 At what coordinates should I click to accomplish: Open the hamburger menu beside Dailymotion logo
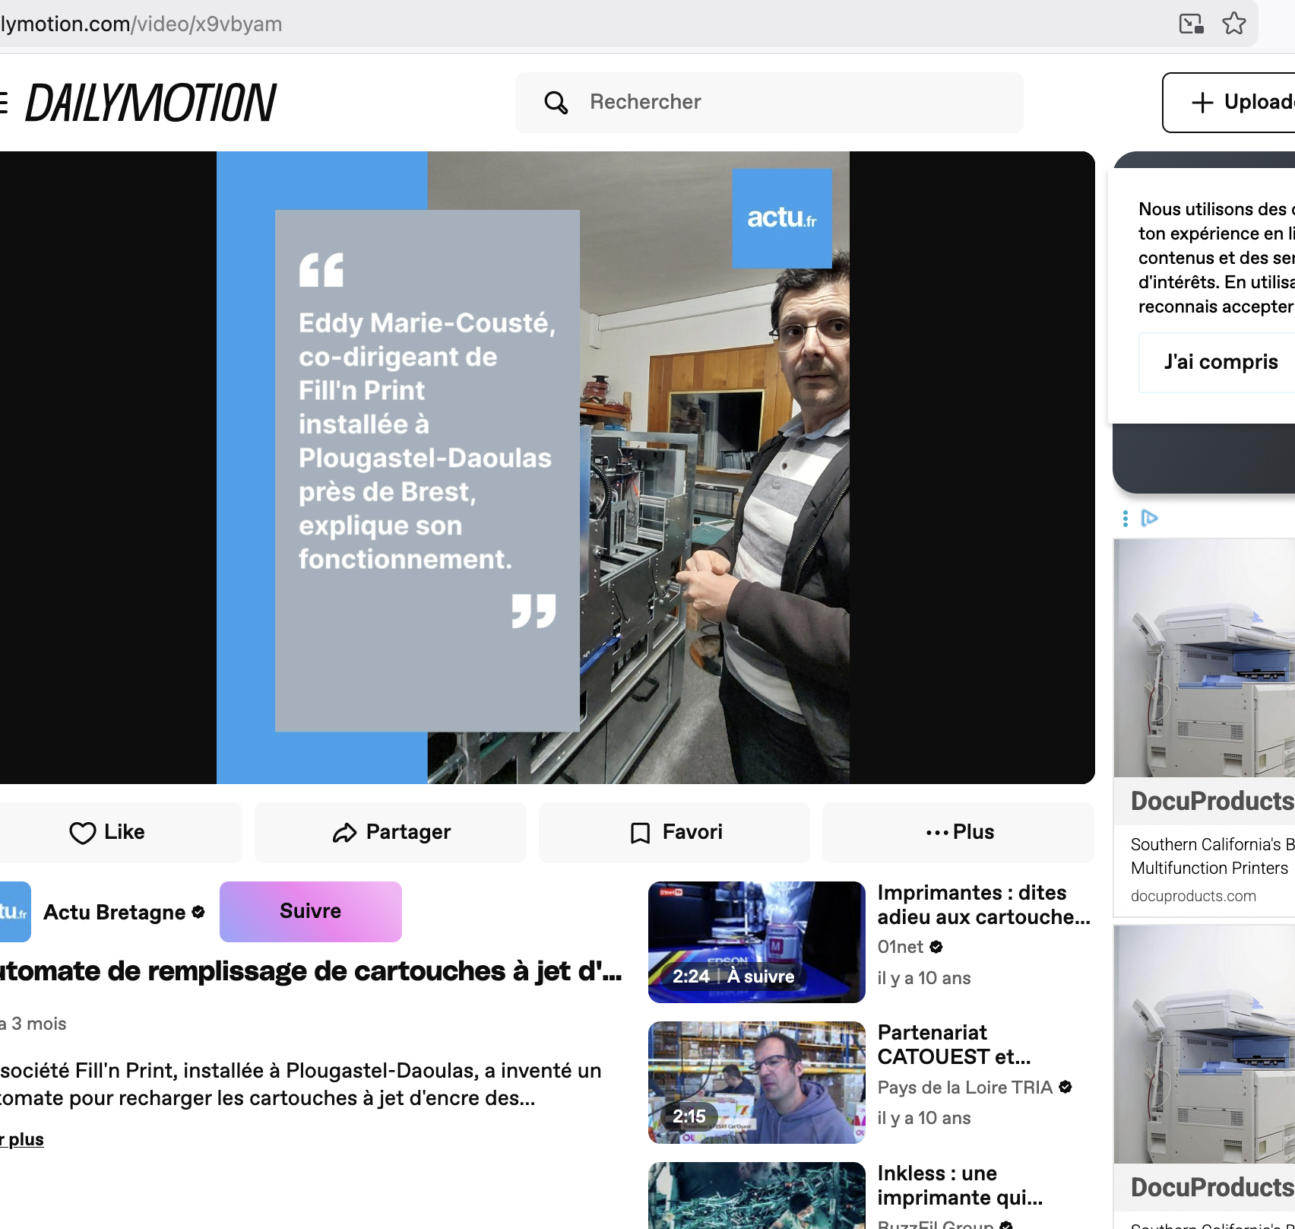click(4, 103)
